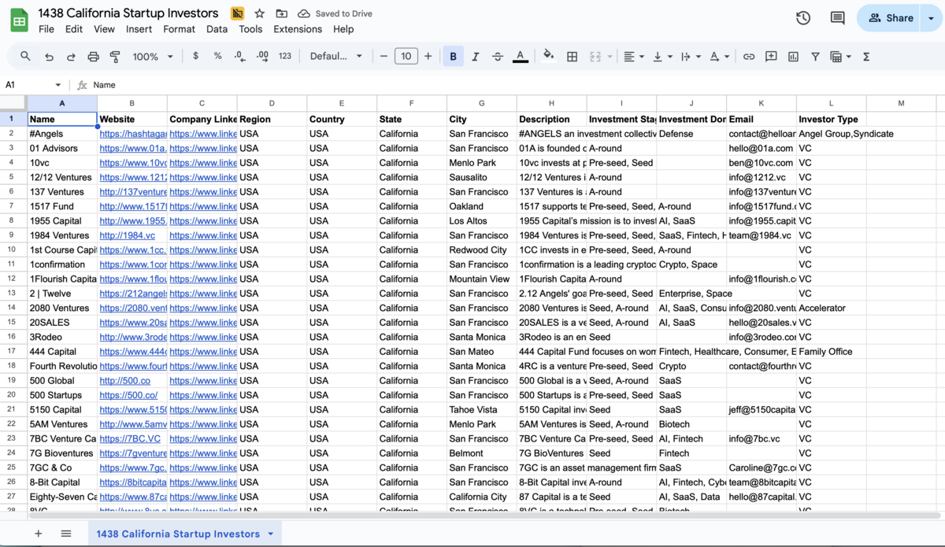Select the Paint format tool
This screenshot has height=547, width=945.
click(x=114, y=57)
